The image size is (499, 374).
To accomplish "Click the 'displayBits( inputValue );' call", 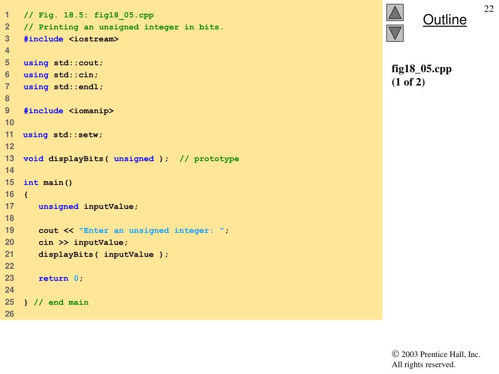I will point(103,255).
